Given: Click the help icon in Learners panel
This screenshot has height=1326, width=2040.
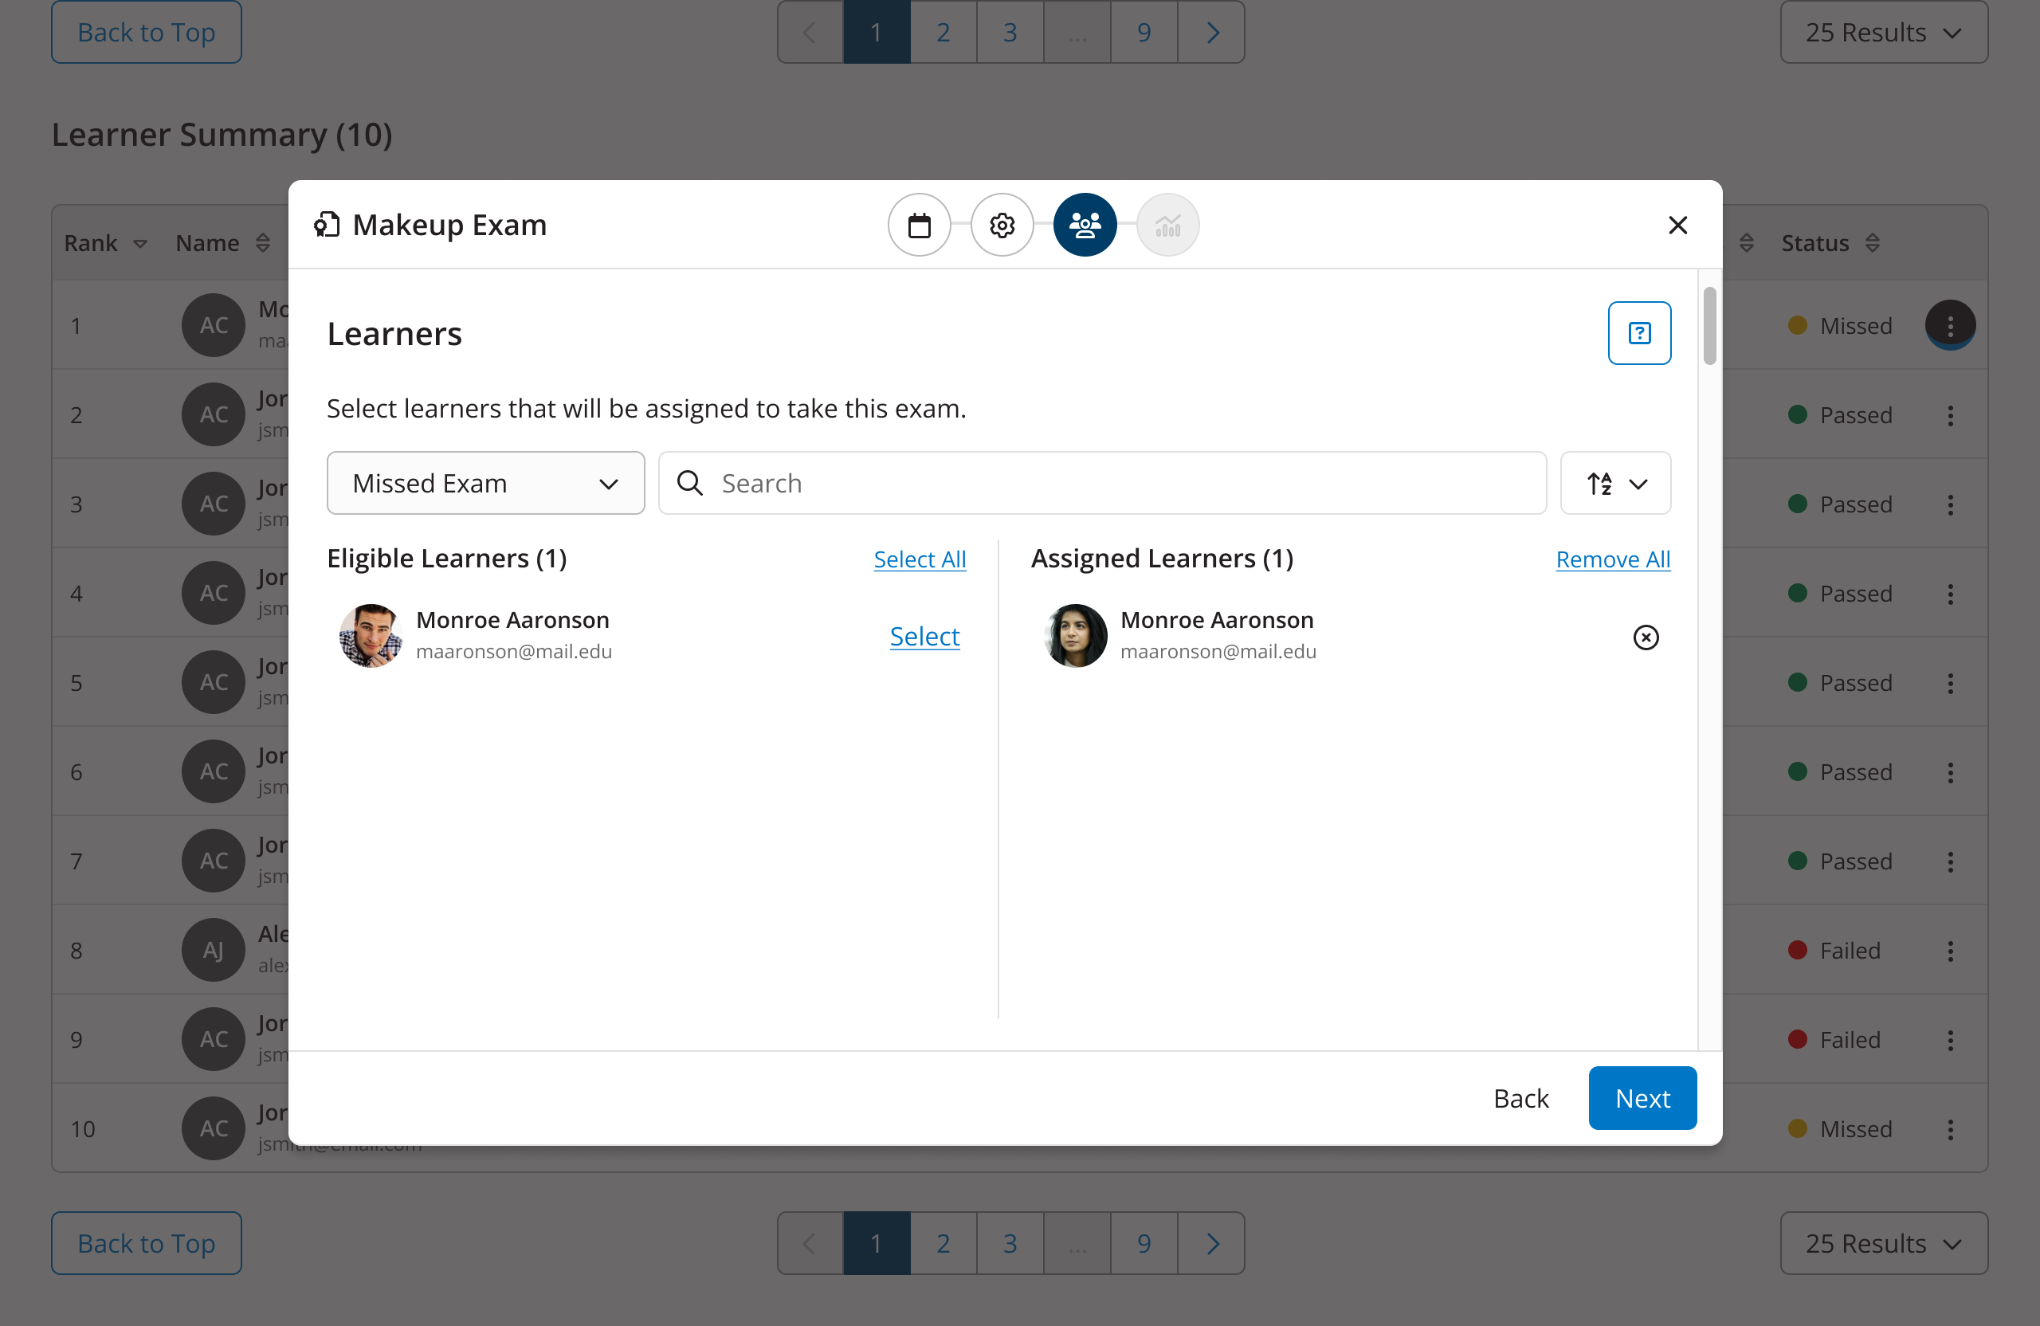Looking at the screenshot, I should (x=1640, y=332).
